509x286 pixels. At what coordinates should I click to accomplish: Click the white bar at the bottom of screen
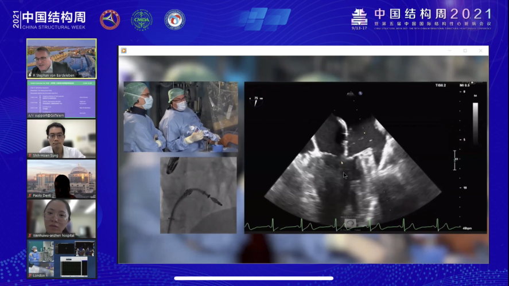coord(254,278)
